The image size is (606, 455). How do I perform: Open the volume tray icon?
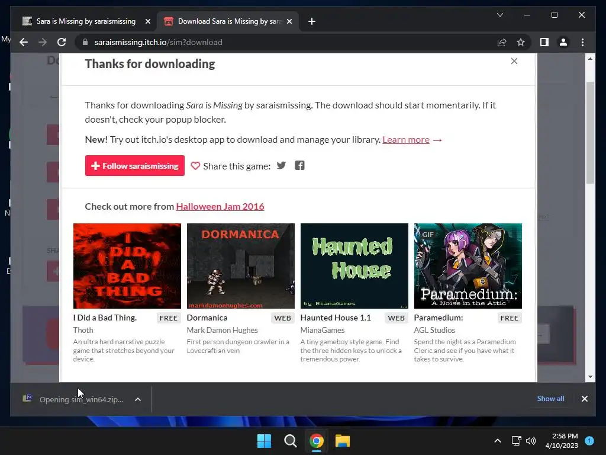pyautogui.click(x=531, y=441)
